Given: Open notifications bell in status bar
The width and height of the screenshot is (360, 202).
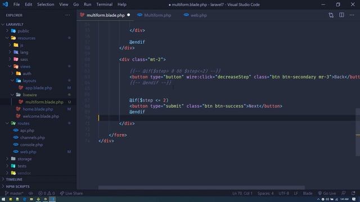Looking at the screenshot, I should pos(353,193).
